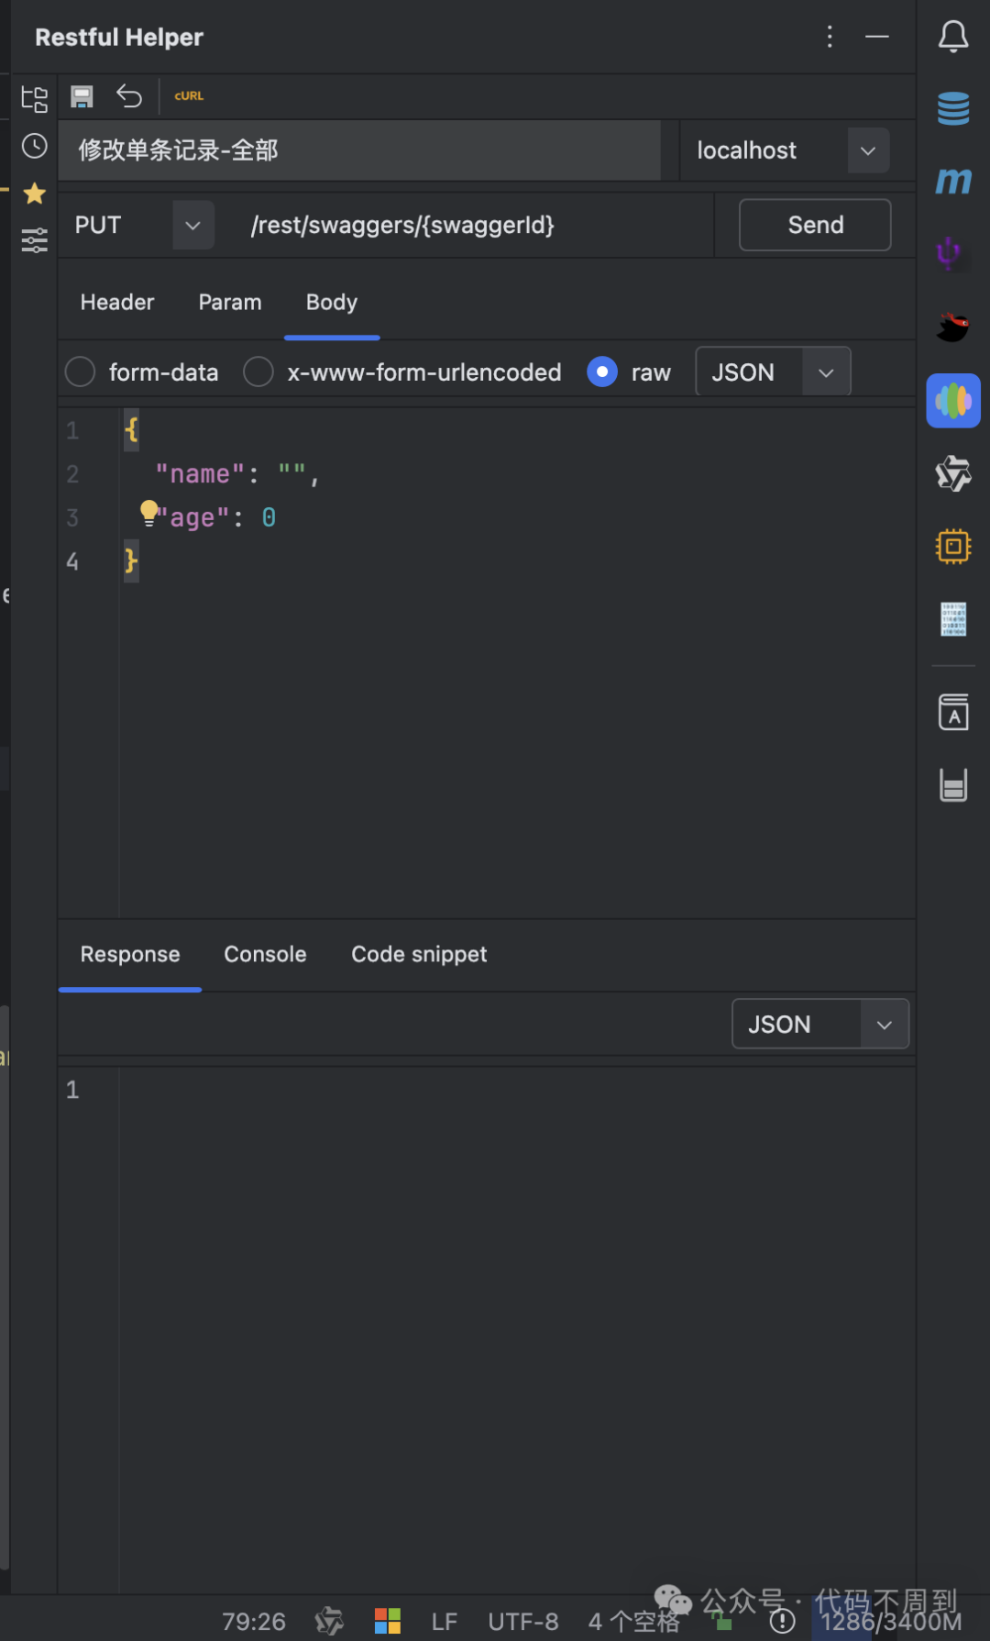Click the age value 0 in body

269,517
